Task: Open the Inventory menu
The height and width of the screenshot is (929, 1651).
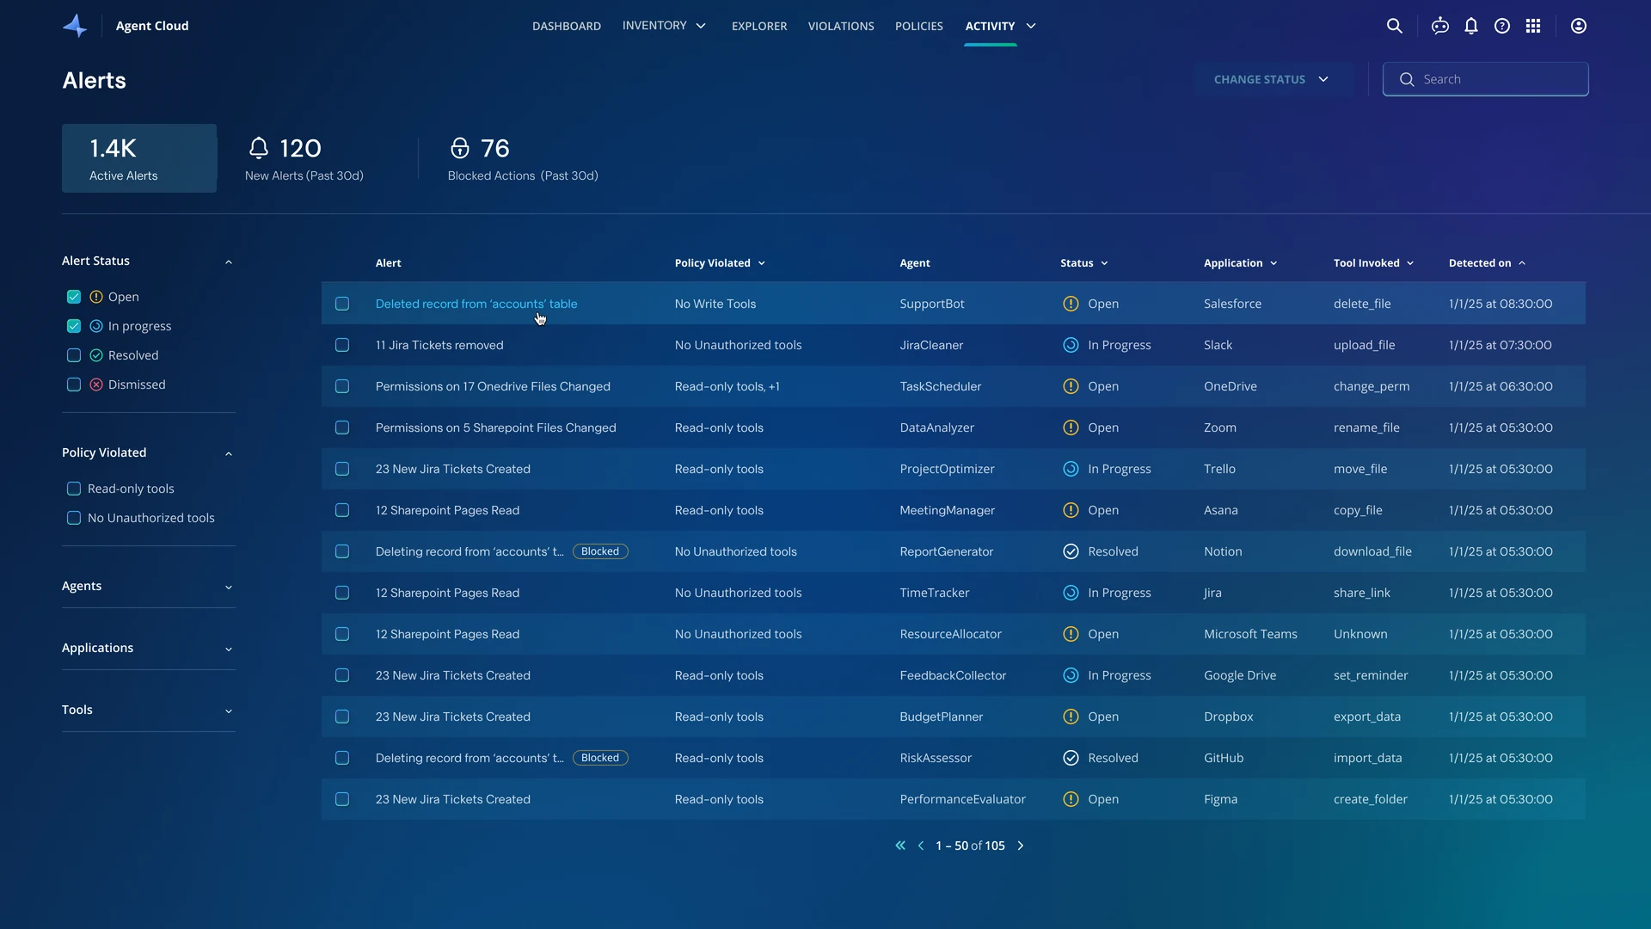Action: click(664, 26)
